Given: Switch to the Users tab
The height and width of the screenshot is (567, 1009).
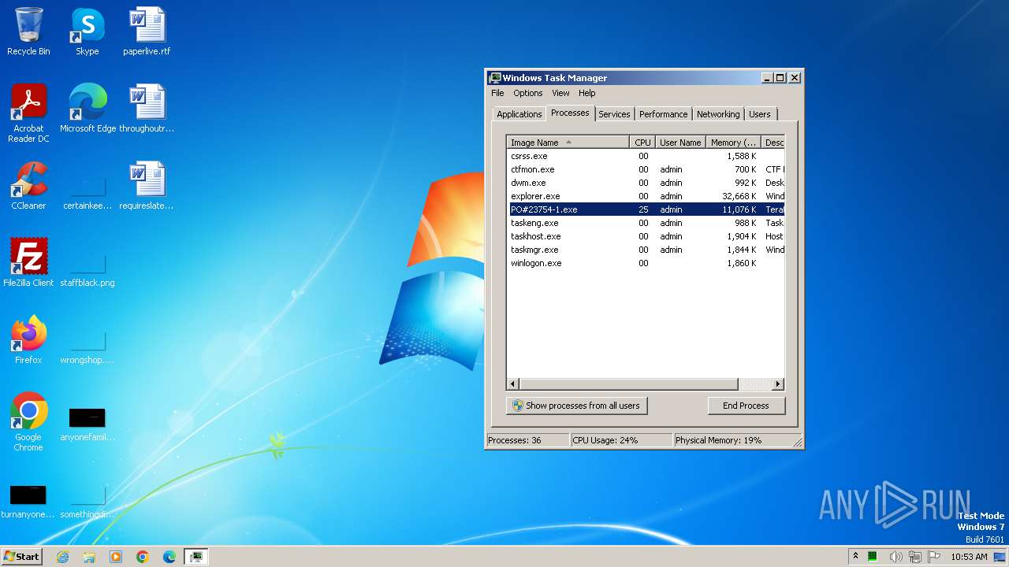Looking at the screenshot, I should tap(760, 114).
